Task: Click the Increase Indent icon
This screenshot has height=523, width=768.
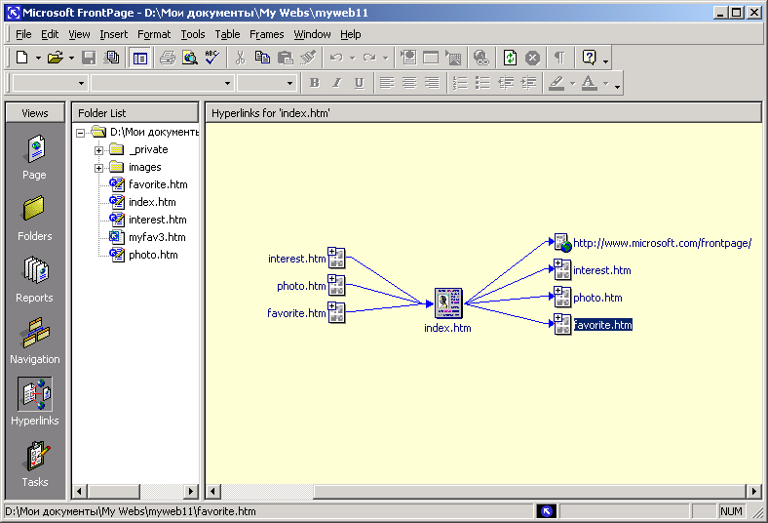Action: click(528, 83)
